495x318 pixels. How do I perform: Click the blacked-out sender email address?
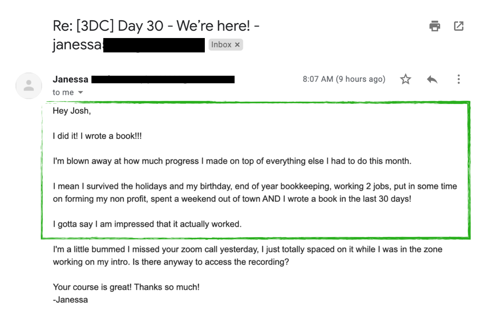point(163,79)
